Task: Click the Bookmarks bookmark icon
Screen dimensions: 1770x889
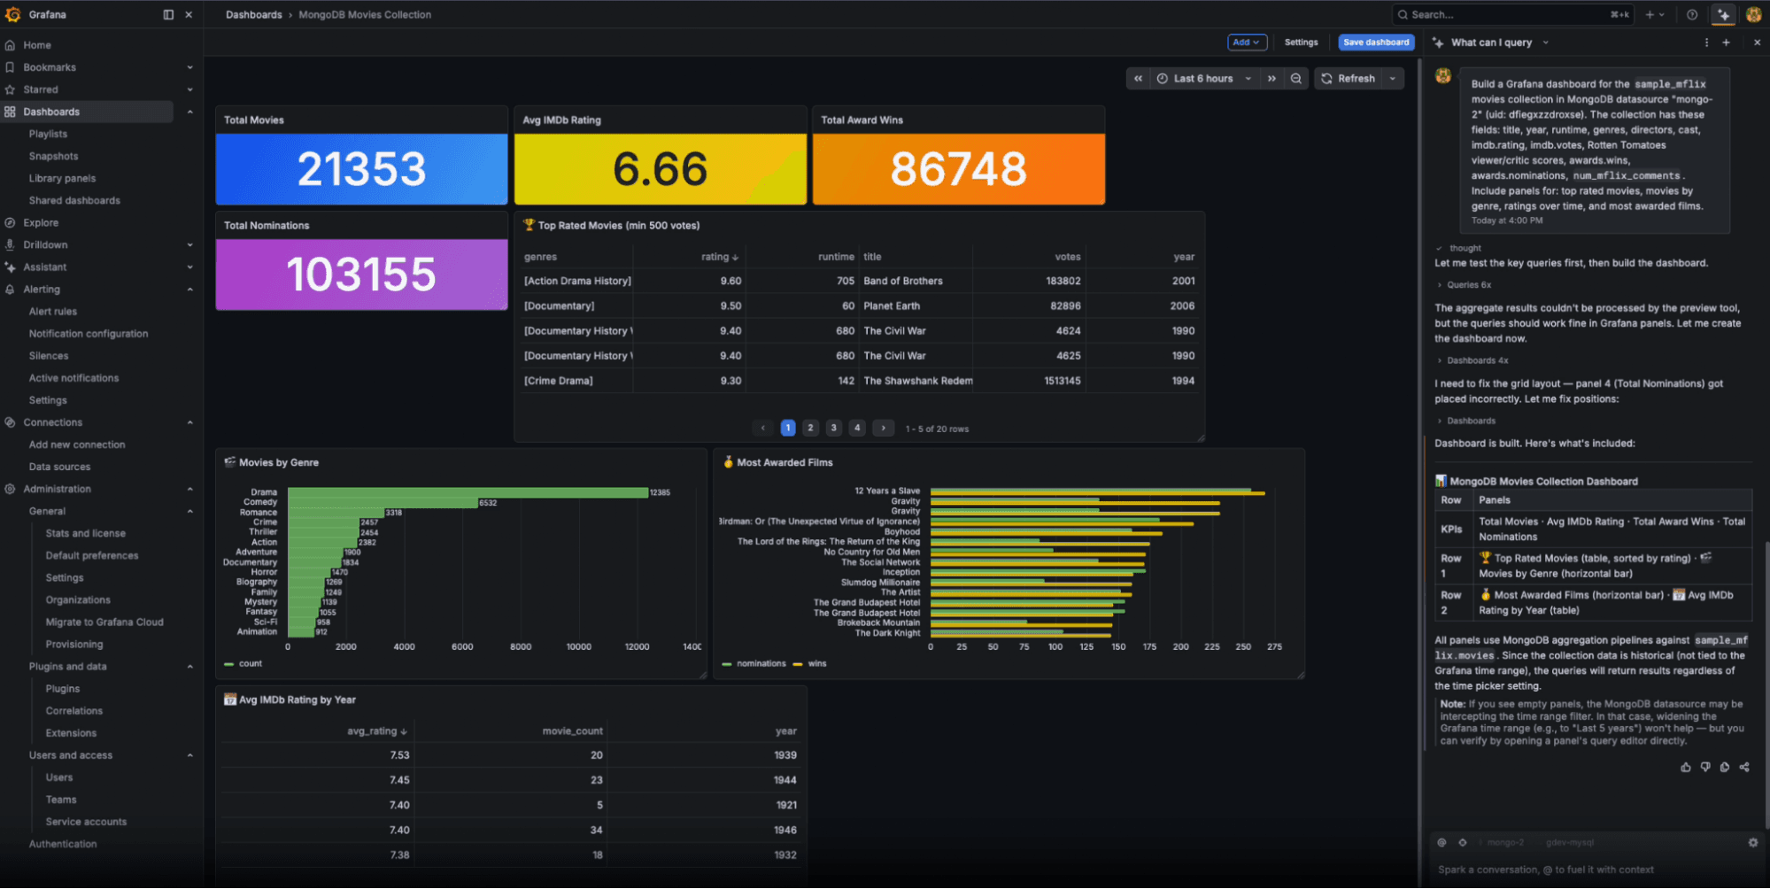Action: click(10, 67)
